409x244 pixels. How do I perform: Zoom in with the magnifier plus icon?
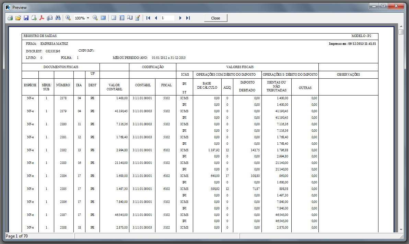[x=68, y=18]
